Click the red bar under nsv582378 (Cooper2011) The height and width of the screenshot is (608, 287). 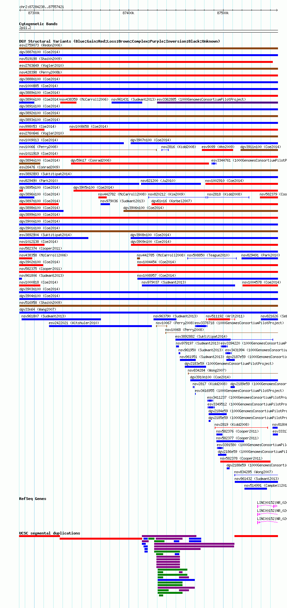click(245, 462)
